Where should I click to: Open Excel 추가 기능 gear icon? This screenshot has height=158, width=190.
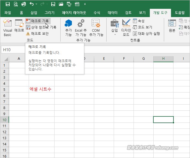click(81, 28)
